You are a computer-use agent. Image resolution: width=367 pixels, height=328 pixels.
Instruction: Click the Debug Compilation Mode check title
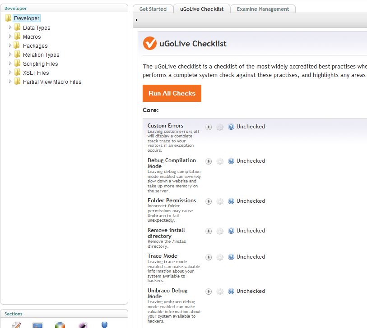click(172, 163)
